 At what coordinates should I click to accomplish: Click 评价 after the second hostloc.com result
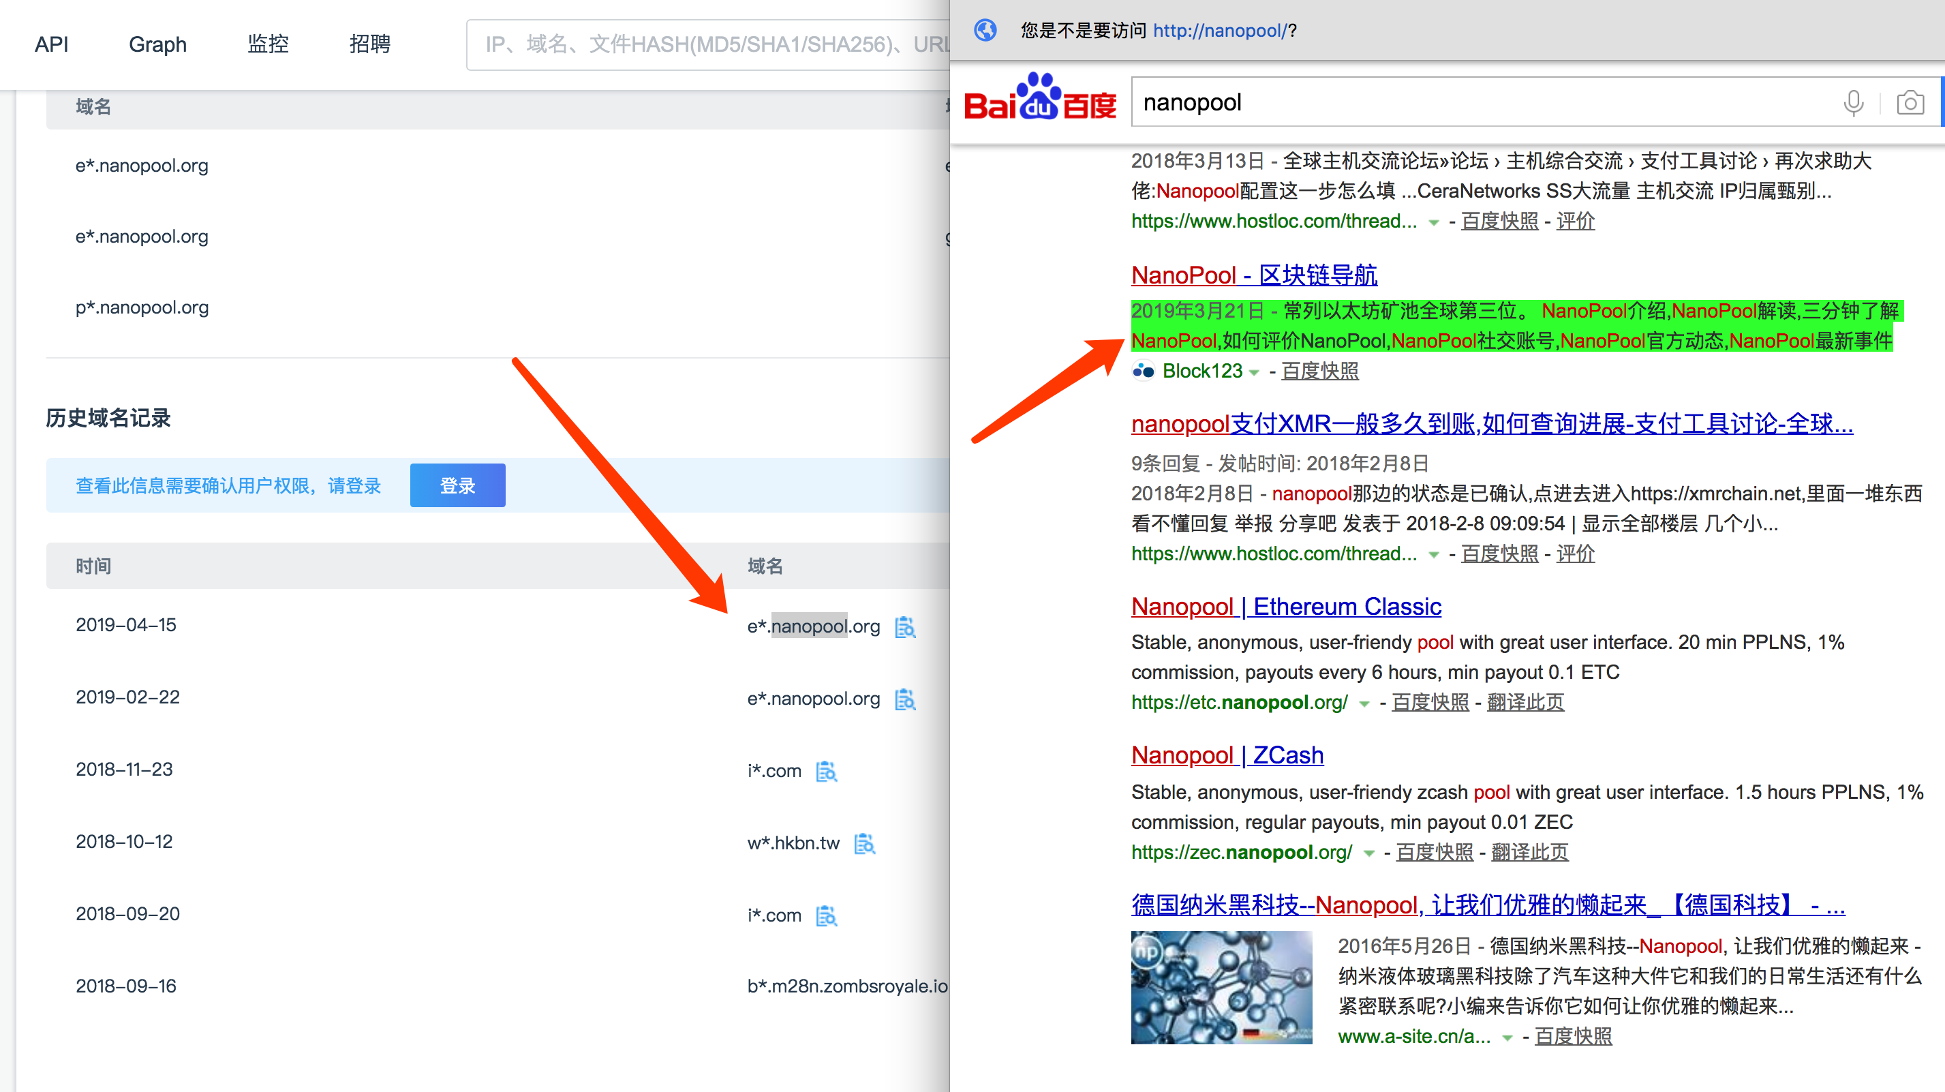(x=1576, y=553)
